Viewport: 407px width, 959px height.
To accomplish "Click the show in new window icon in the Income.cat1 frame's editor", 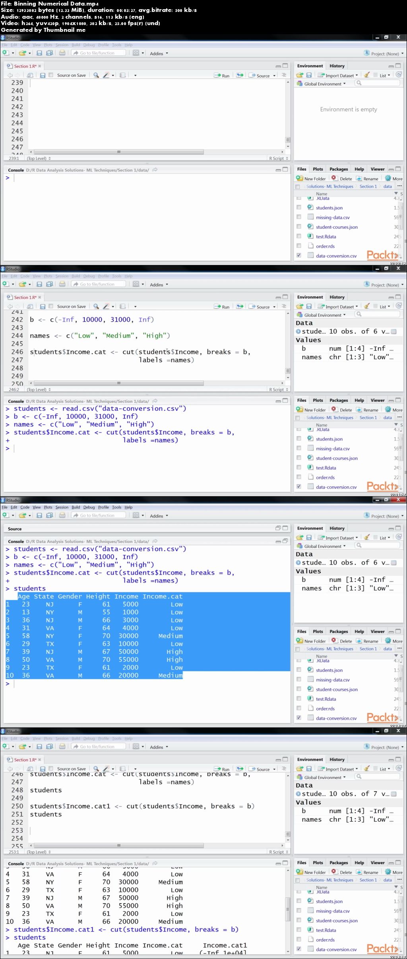I will (x=30, y=768).
